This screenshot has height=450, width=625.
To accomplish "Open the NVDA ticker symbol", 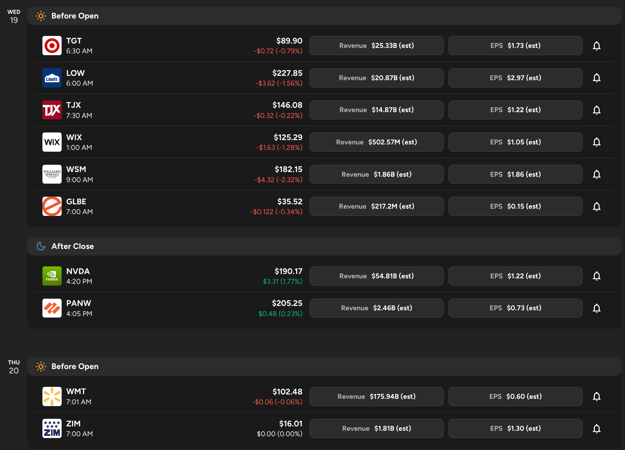I will 78,271.
